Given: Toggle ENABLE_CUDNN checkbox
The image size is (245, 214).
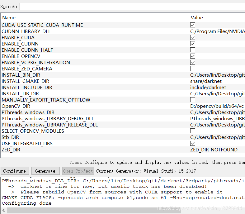Looking at the screenshot, I should click(193, 44).
